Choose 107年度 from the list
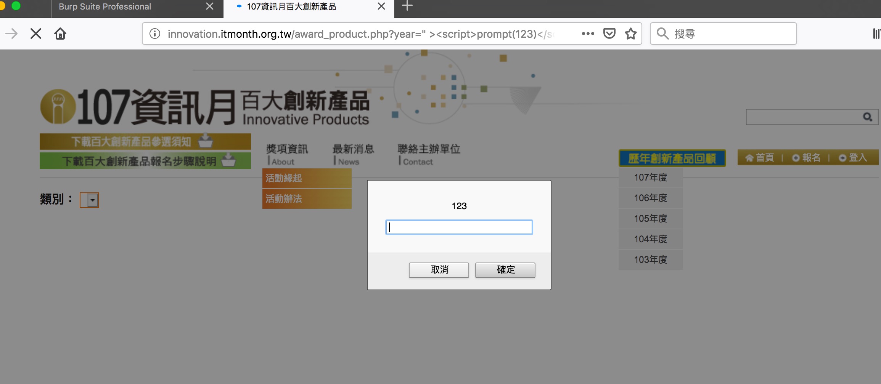This screenshot has width=881, height=384. pos(651,178)
